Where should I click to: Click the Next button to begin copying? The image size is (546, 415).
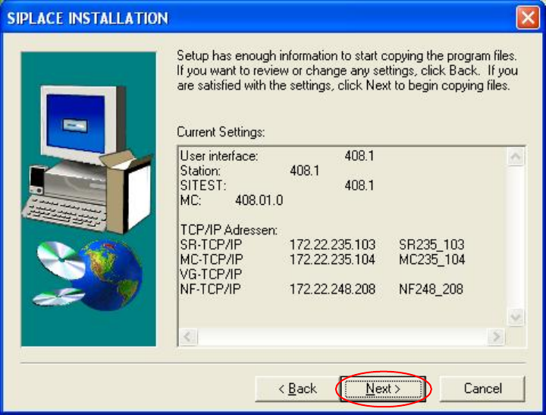pos(383,388)
